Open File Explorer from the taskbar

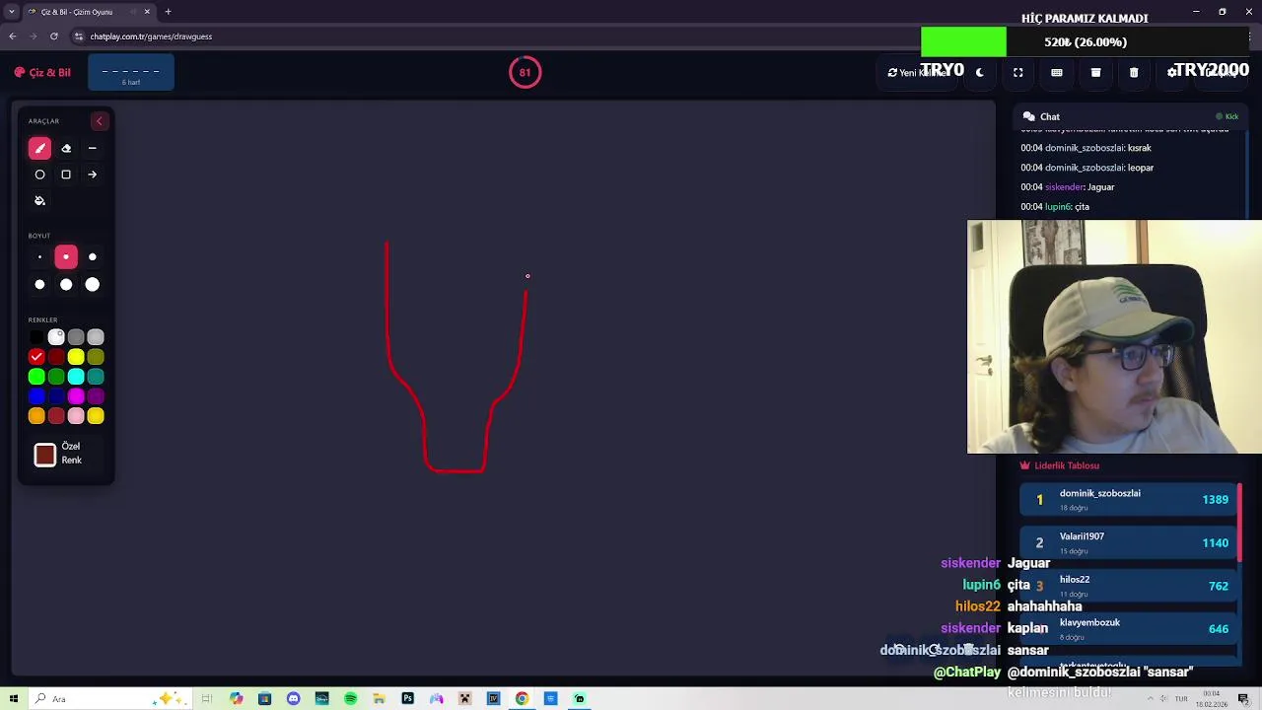379,699
